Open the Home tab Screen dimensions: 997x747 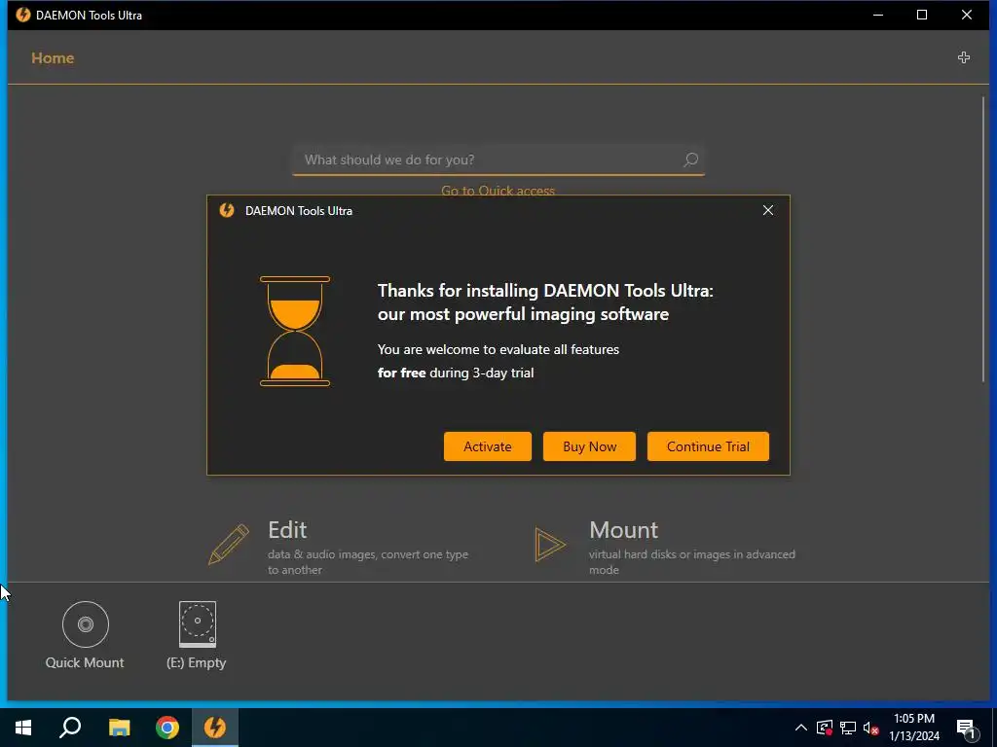pos(53,57)
